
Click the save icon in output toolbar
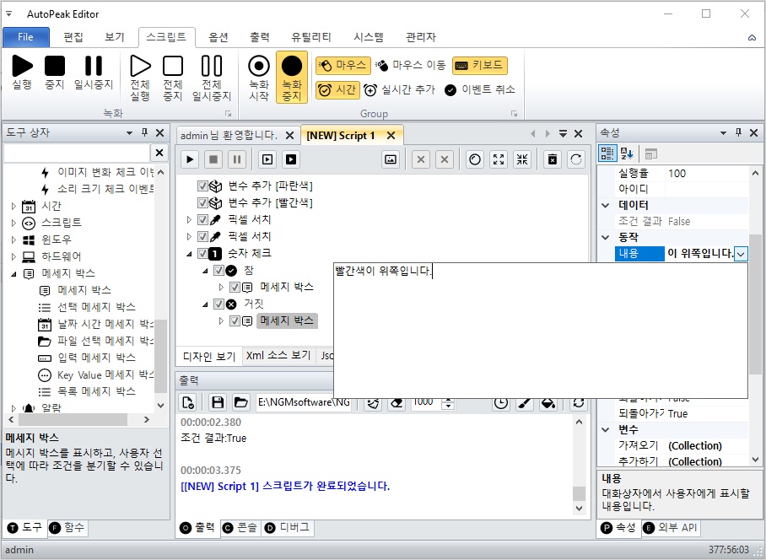(x=218, y=402)
